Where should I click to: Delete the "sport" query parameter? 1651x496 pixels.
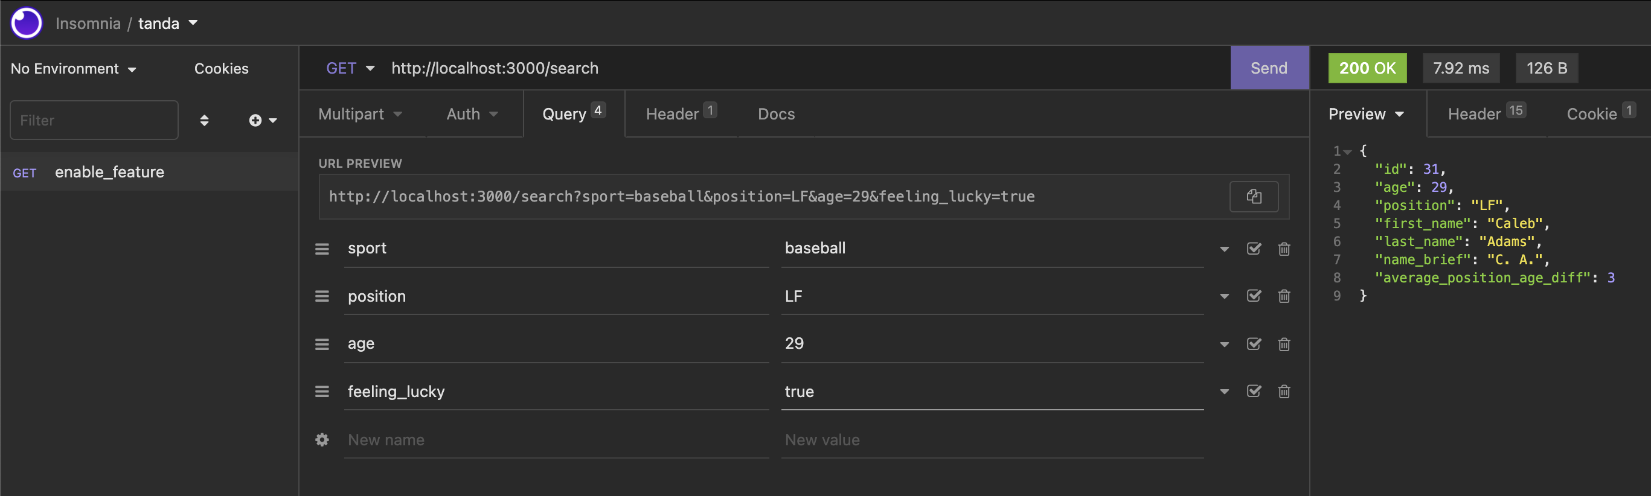pyautogui.click(x=1284, y=249)
